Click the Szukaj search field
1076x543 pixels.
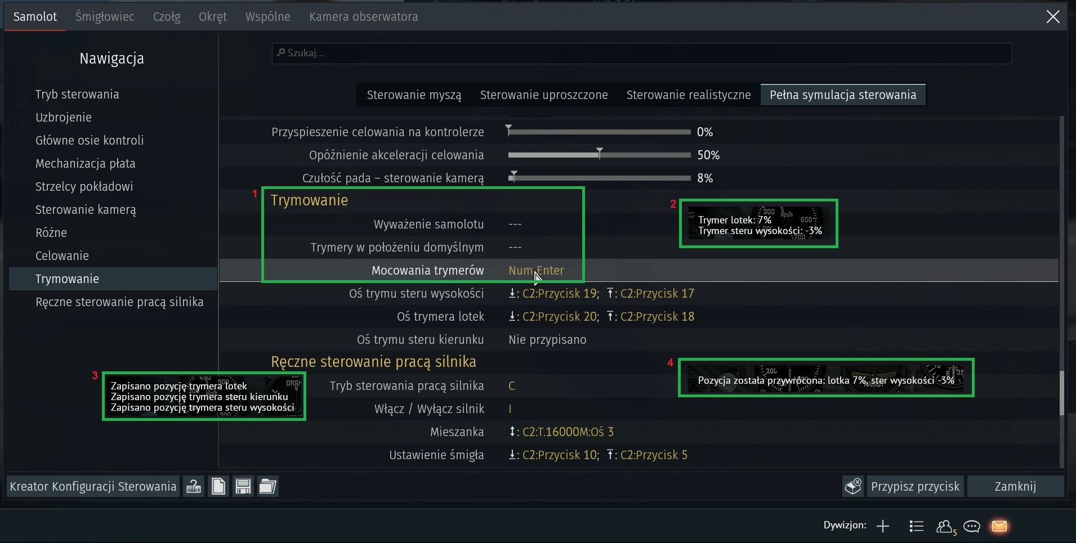click(x=641, y=53)
